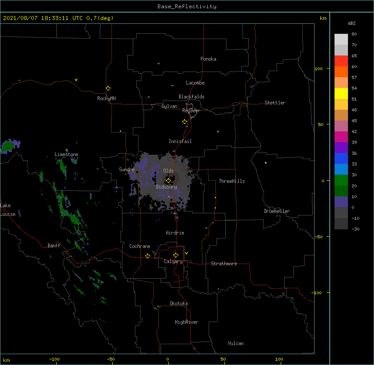Click the Didsbury town label

(x=167, y=187)
